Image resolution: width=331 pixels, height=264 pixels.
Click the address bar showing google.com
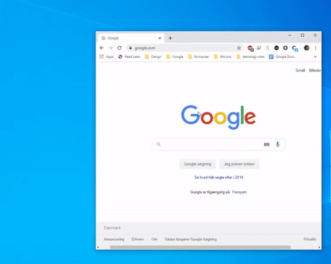pyautogui.click(x=185, y=48)
